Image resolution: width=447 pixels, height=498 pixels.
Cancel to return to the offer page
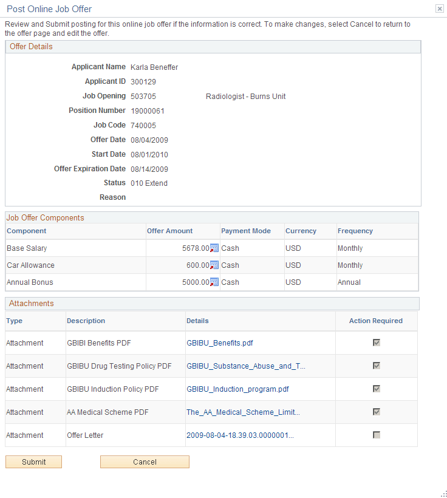pyautogui.click(x=145, y=462)
